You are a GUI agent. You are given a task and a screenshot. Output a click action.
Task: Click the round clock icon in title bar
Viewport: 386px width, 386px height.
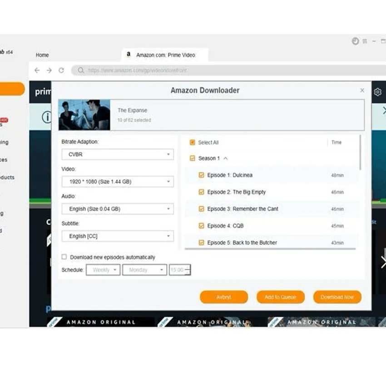[x=355, y=41]
